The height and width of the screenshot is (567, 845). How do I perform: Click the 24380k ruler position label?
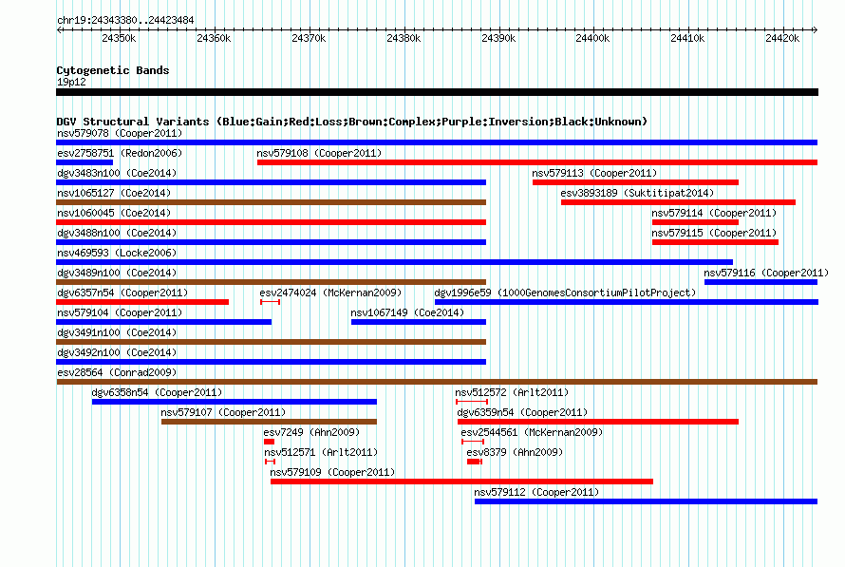pyautogui.click(x=404, y=38)
